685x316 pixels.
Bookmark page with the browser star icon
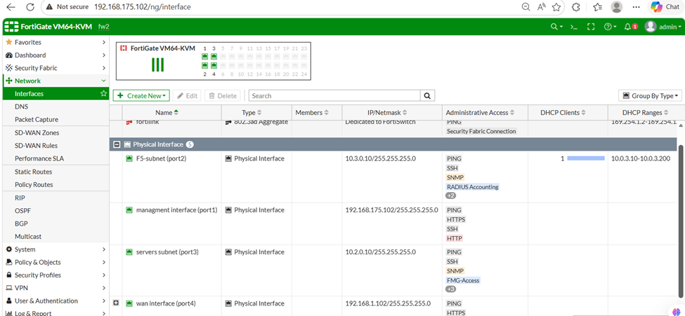click(556, 7)
